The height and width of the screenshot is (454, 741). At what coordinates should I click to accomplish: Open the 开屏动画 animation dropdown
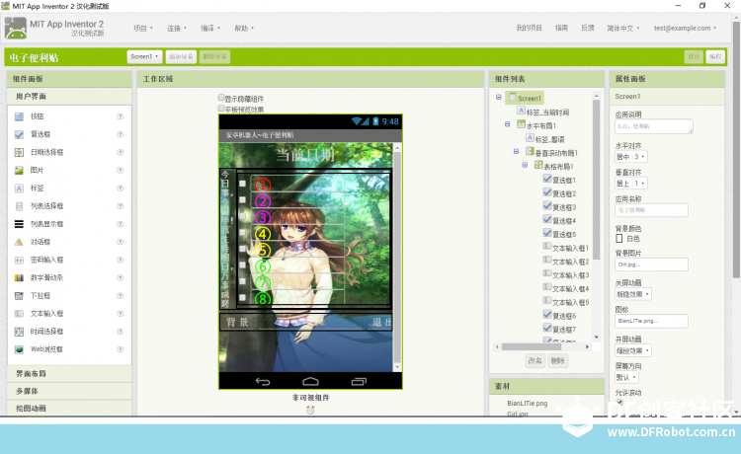point(632,350)
